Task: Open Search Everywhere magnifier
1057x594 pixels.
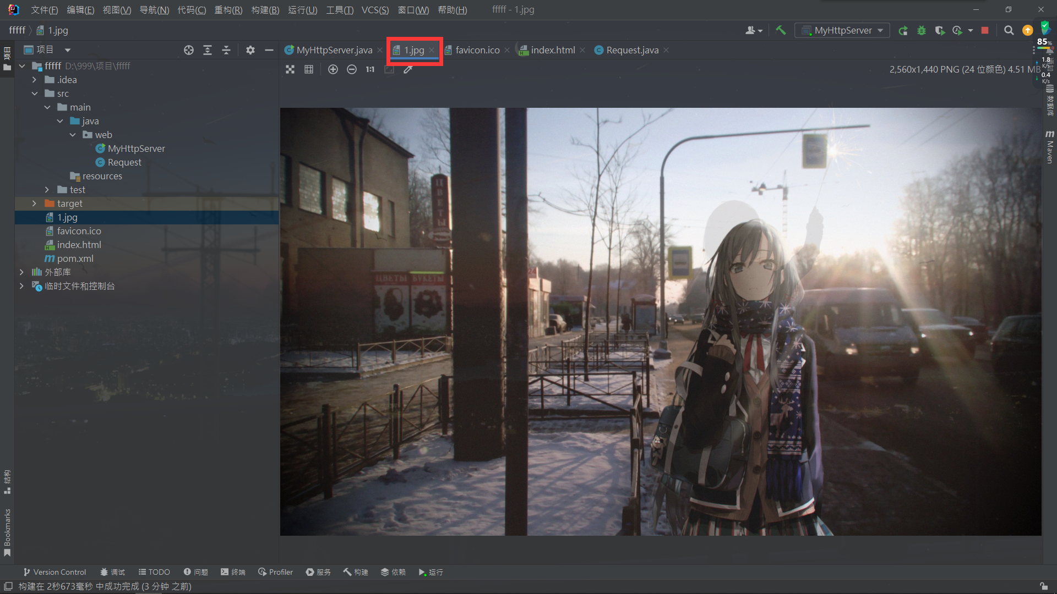Action: (1009, 30)
